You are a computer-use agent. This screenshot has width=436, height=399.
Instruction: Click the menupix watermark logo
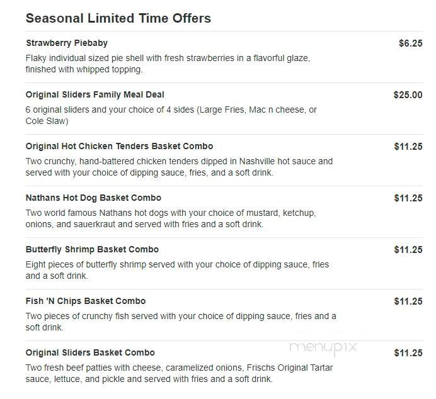point(323,347)
